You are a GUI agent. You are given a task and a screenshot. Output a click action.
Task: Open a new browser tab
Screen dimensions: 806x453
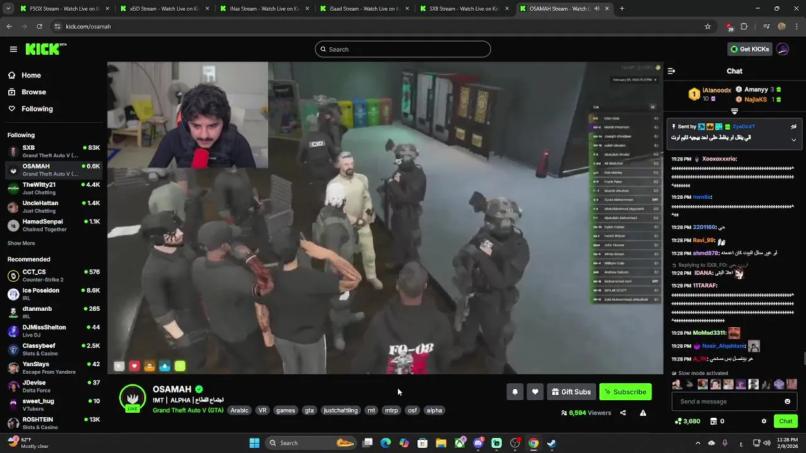click(622, 9)
